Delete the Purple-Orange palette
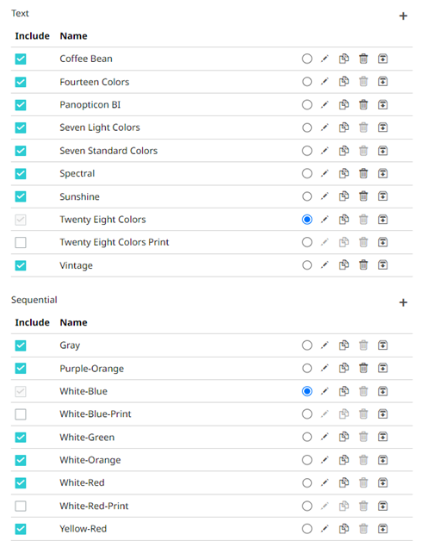434x547 pixels. coord(363,368)
